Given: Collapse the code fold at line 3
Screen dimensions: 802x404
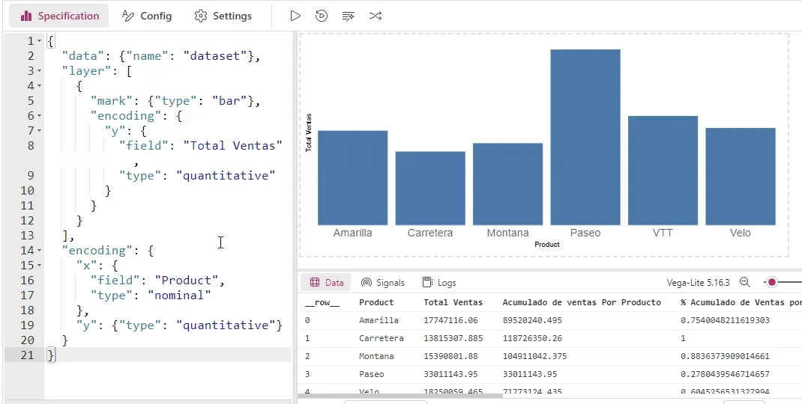Looking at the screenshot, I should 40,71.
